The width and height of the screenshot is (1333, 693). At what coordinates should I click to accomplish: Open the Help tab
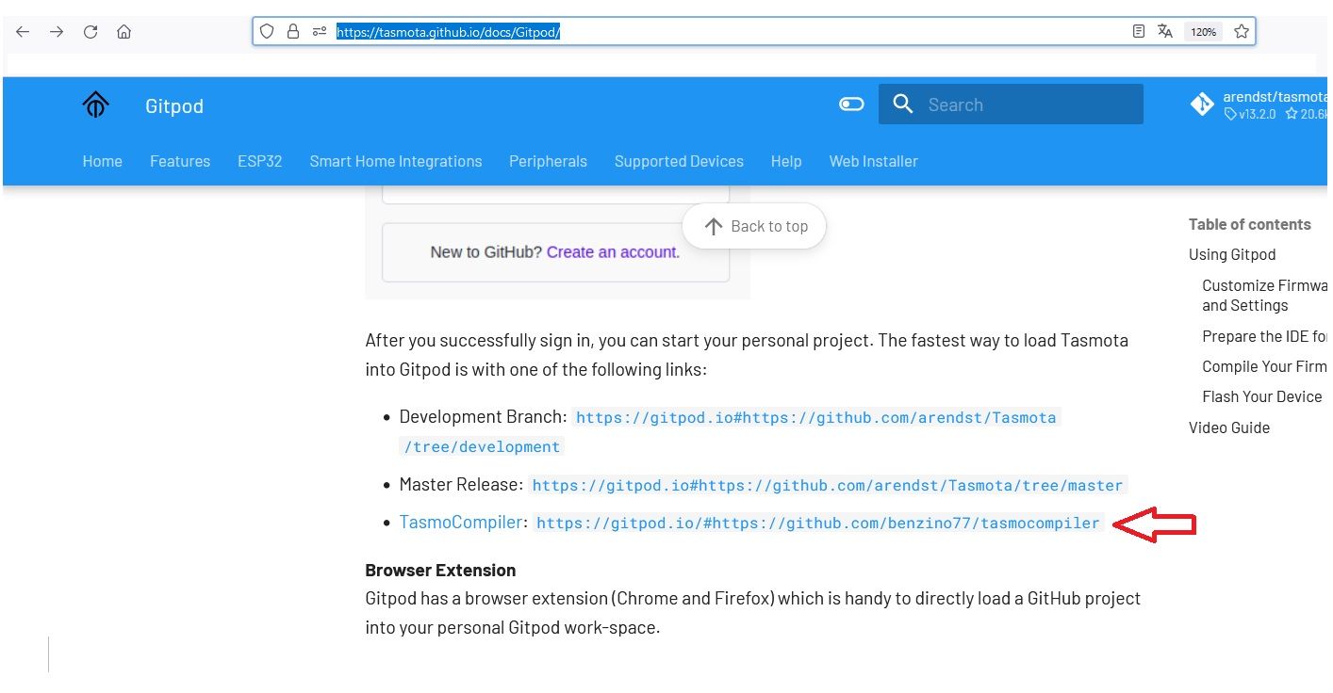(786, 161)
